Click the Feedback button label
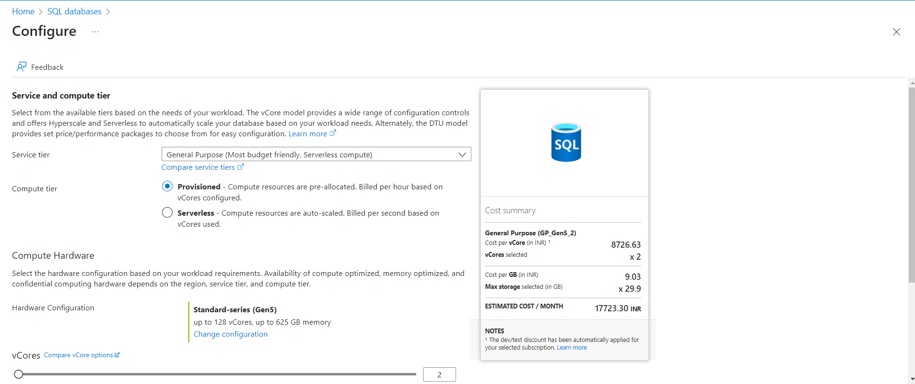The image size is (915, 384). [47, 67]
